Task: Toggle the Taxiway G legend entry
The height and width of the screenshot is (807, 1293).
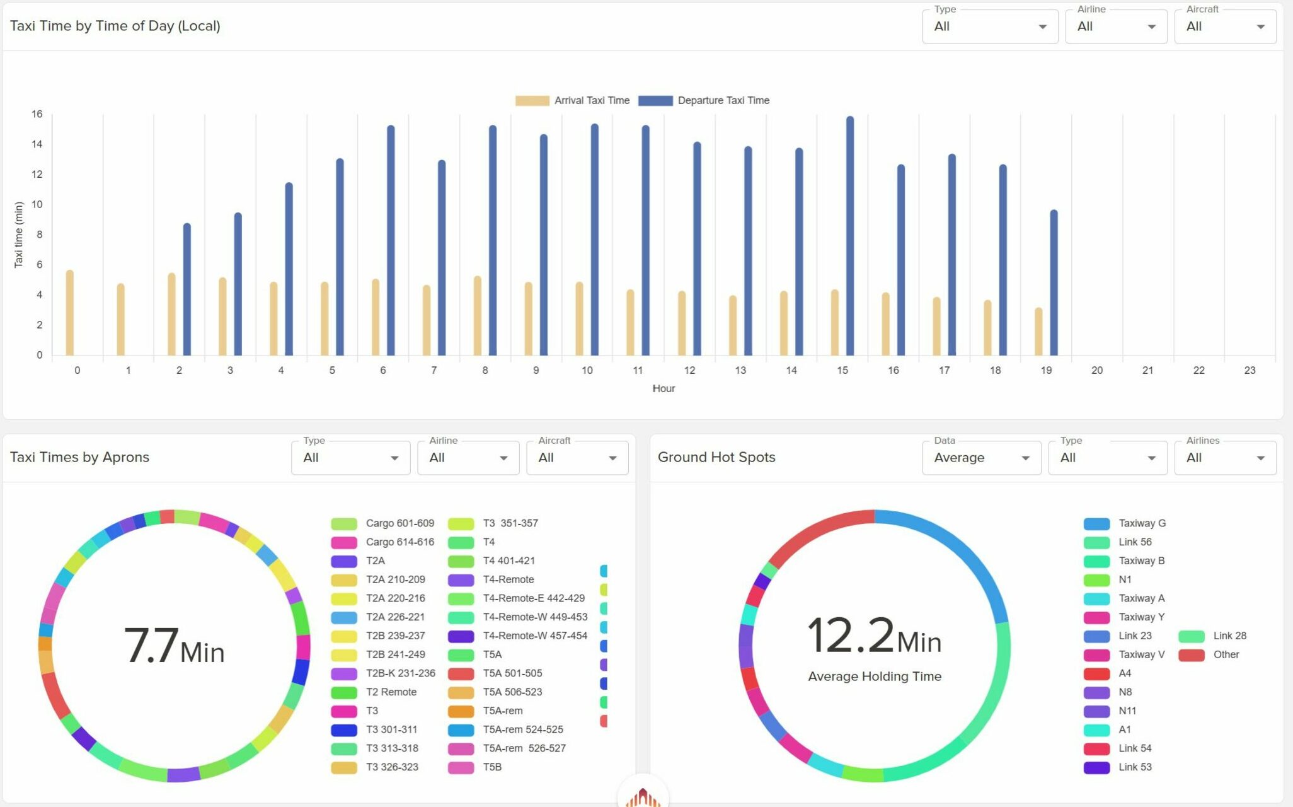Action: (1125, 523)
